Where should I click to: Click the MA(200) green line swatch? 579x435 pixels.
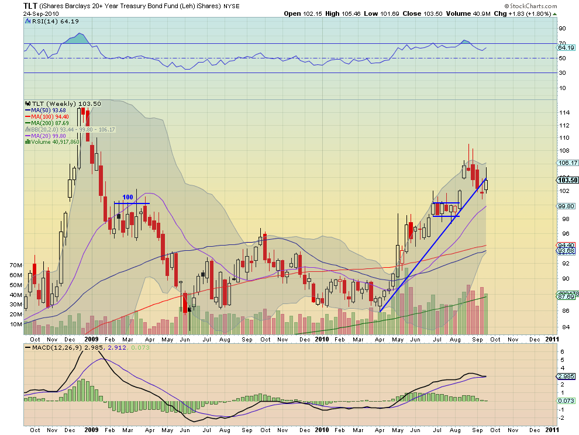(27, 123)
